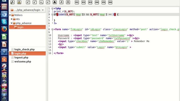Insert an H4 heading tag
Viewport: 180px width, 101px height.
(97, 2)
